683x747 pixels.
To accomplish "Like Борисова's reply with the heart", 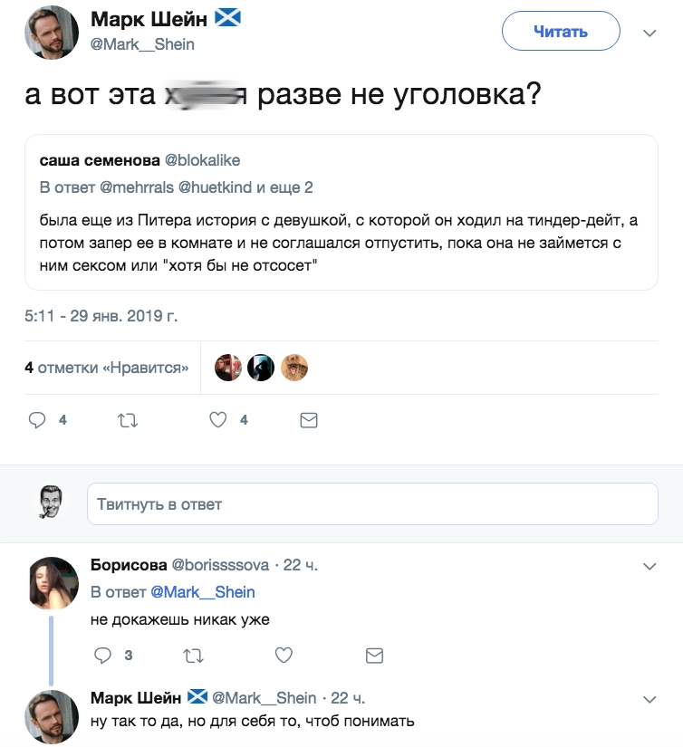I will 284,655.
